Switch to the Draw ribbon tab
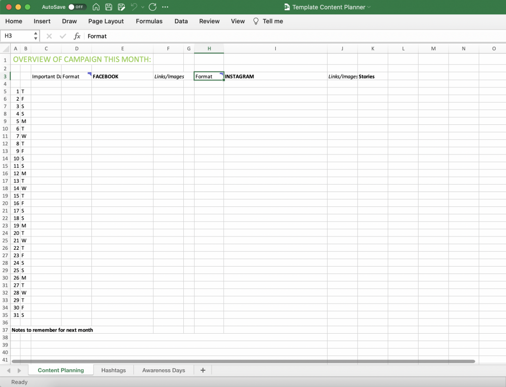 (x=69, y=21)
